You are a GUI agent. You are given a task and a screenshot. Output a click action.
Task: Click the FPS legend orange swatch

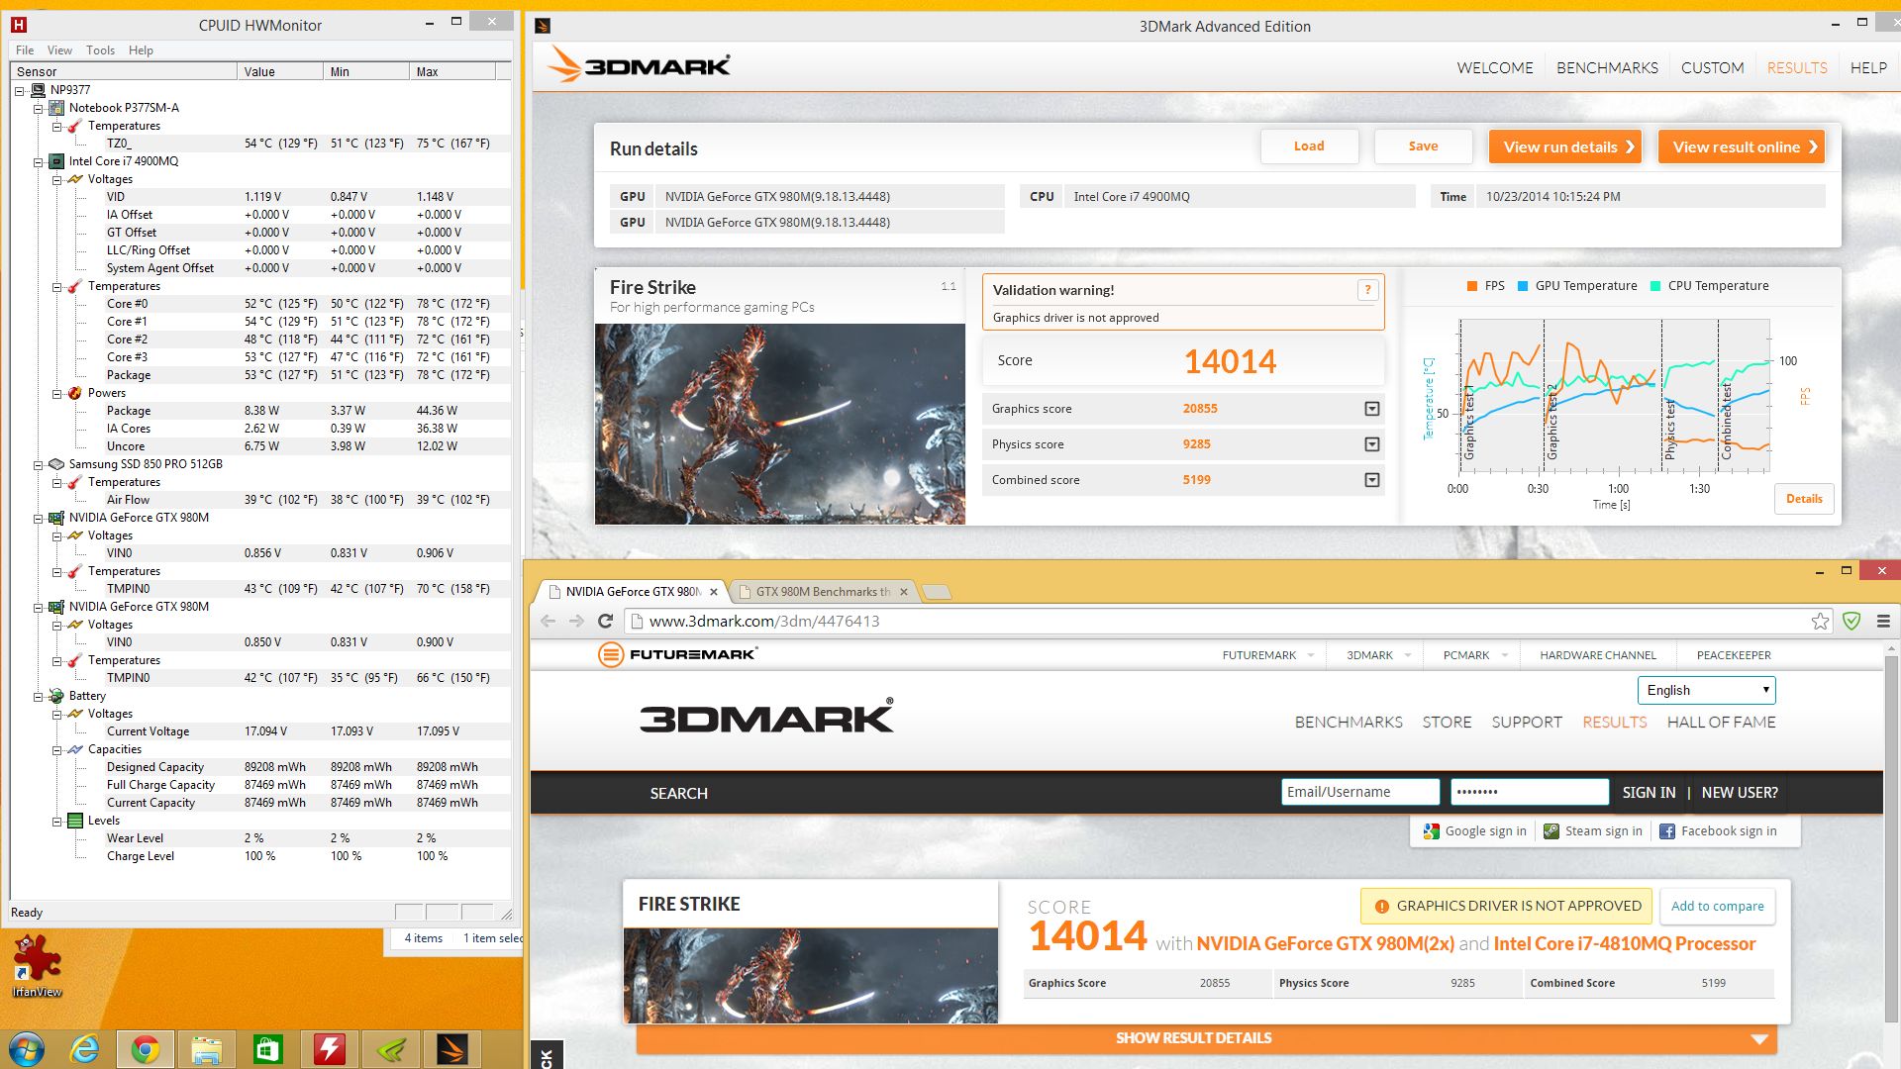pos(1472,286)
